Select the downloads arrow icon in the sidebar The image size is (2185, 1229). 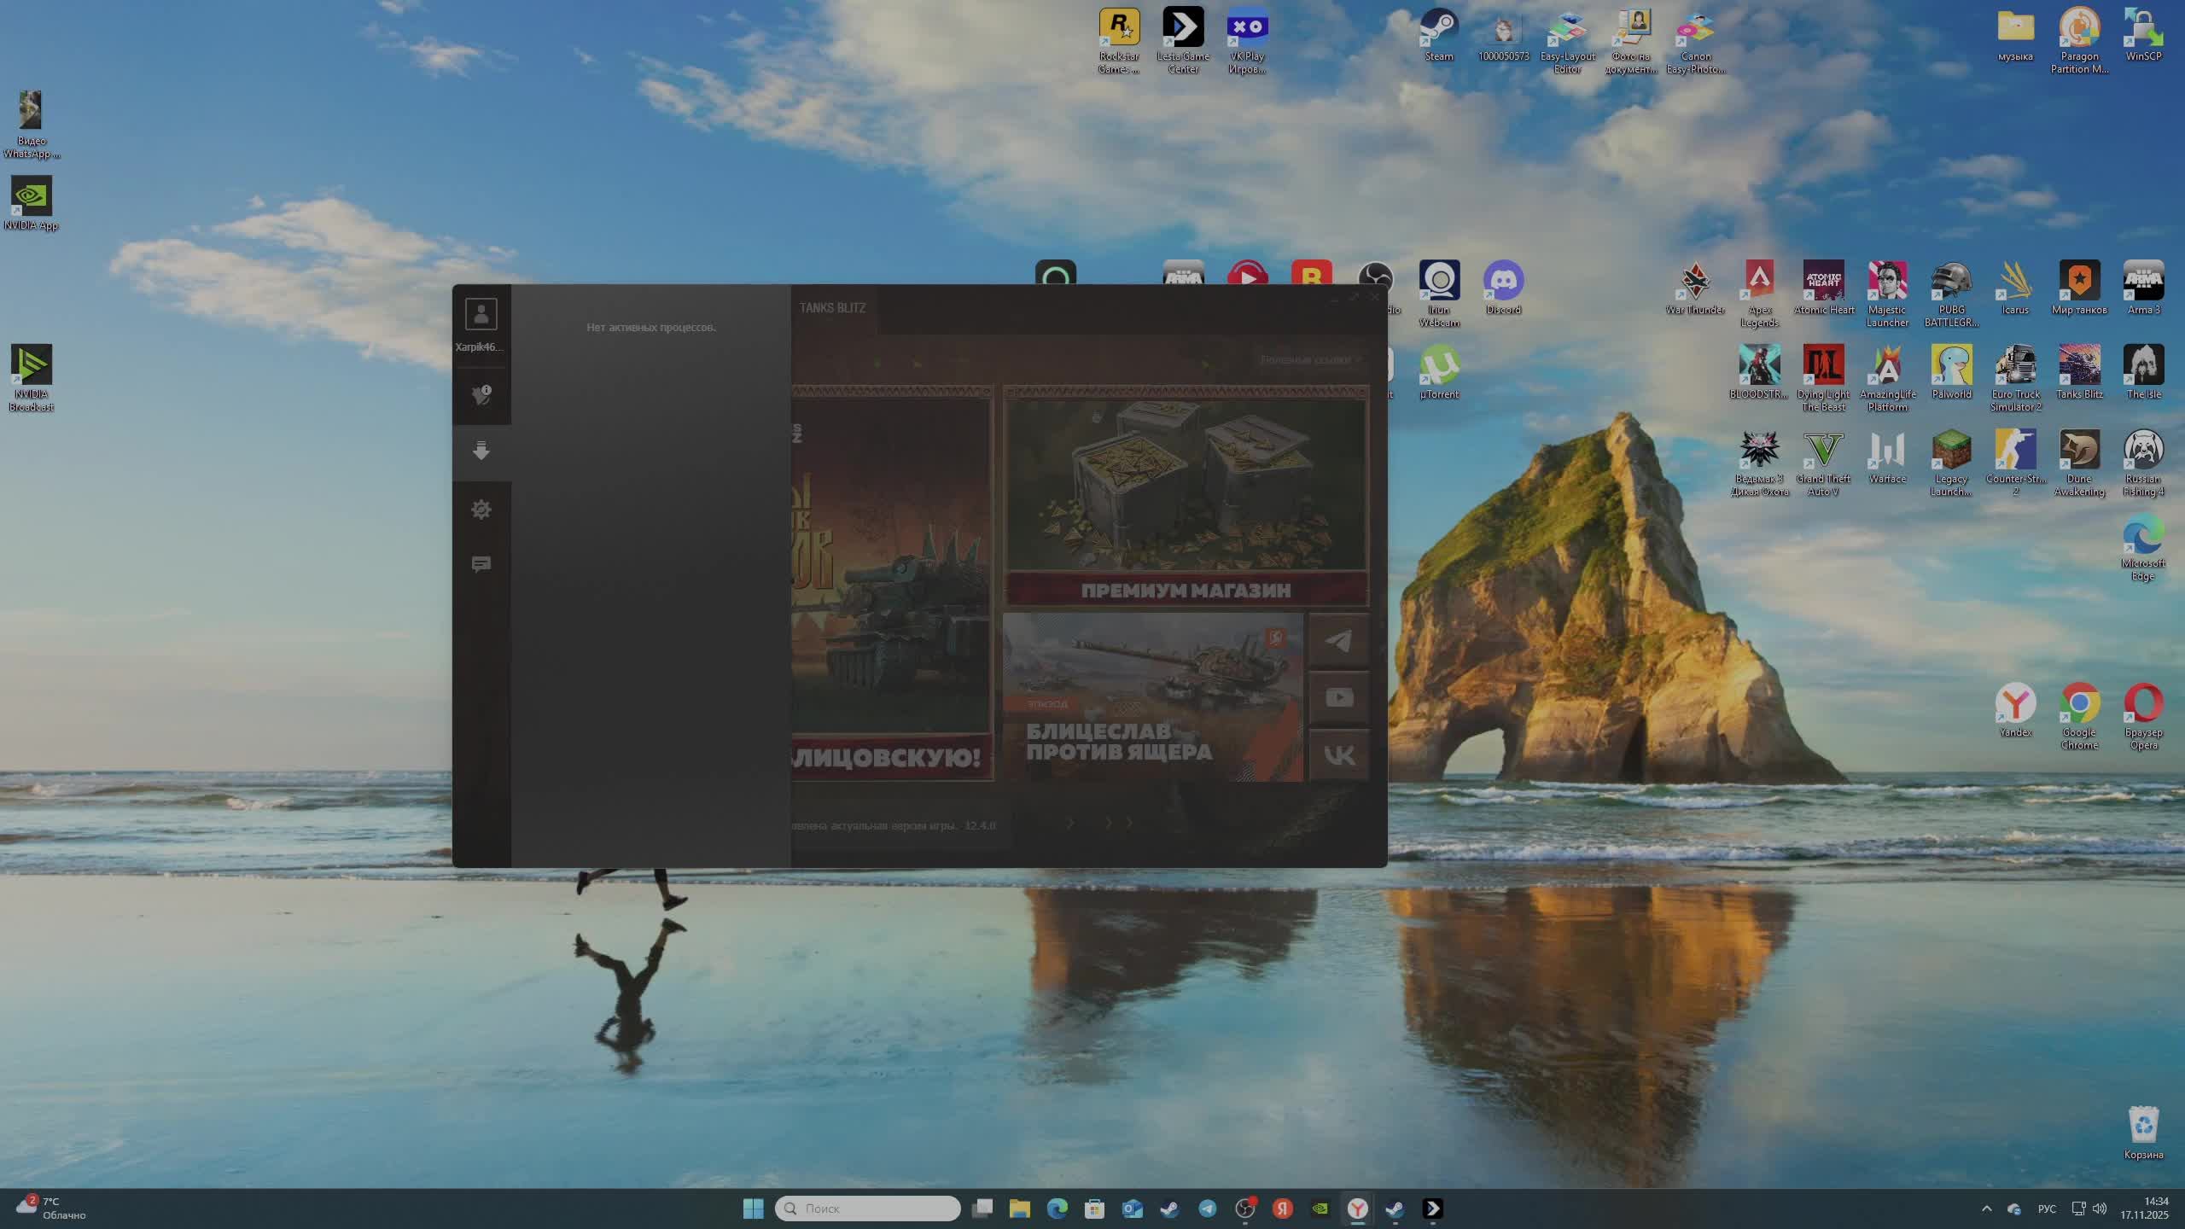coord(481,451)
